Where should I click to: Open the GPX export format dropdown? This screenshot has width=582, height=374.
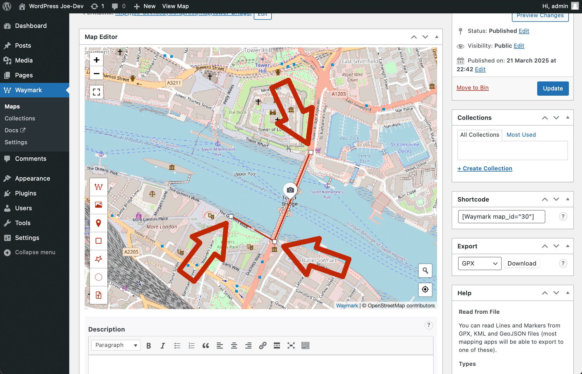(x=479, y=263)
